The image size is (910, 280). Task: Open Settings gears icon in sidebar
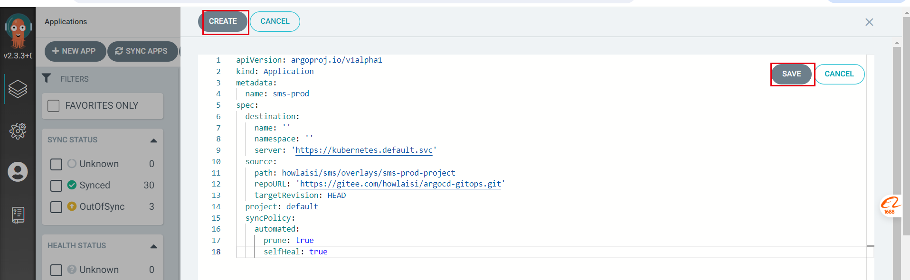point(18,131)
